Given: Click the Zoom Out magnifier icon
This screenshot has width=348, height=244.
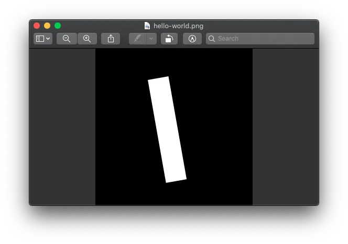Looking at the screenshot, I should [x=67, y=39].
